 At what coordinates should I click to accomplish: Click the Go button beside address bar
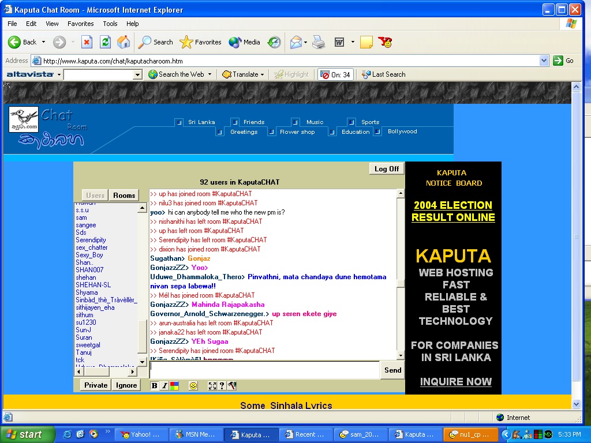tap(563, 61)
